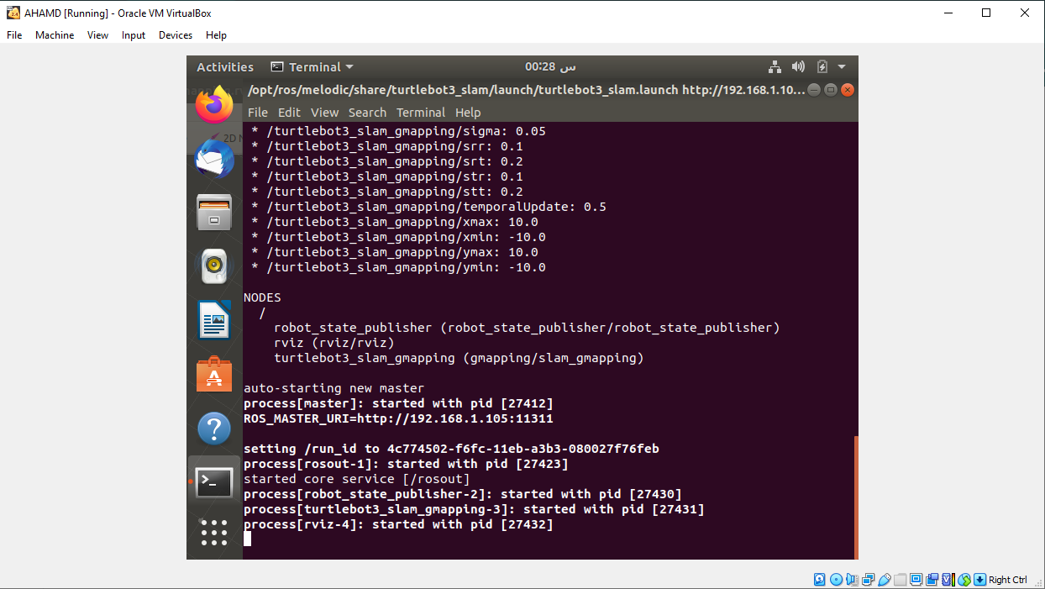Launch Firefox from the Ubuntu dock

pos(214,105)
